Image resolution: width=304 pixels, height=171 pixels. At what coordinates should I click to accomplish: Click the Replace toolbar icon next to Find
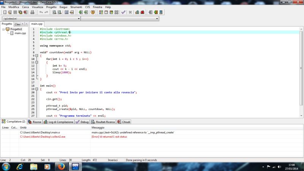(60, 12)
